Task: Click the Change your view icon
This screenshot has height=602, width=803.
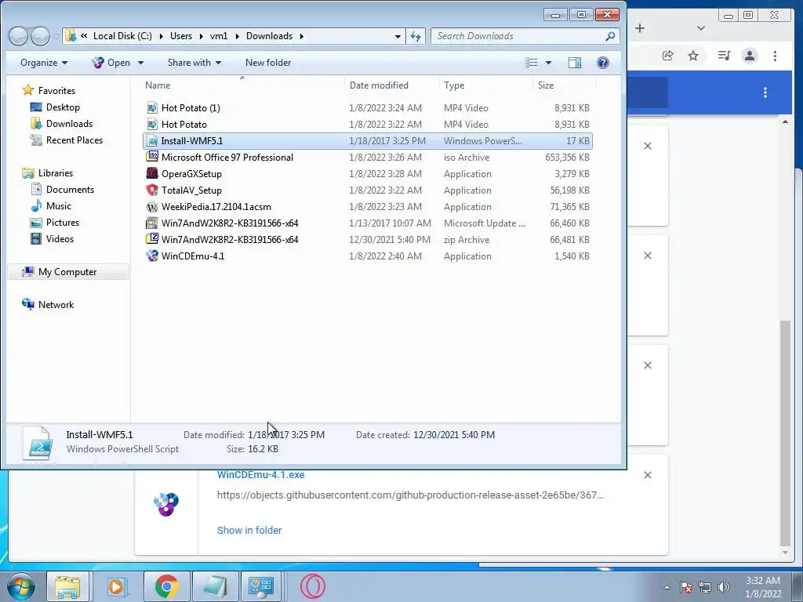Action: click(x=532, y=63)
